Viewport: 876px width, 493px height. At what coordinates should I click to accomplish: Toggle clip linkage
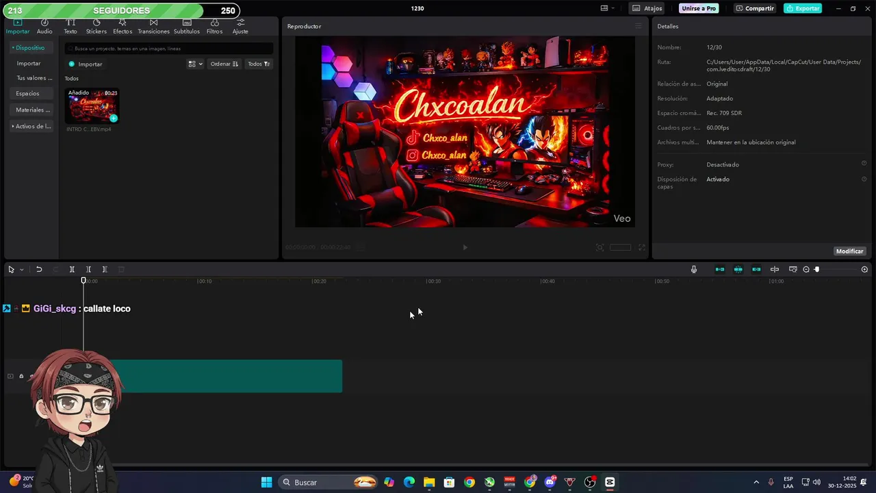(x=756, y=269)
